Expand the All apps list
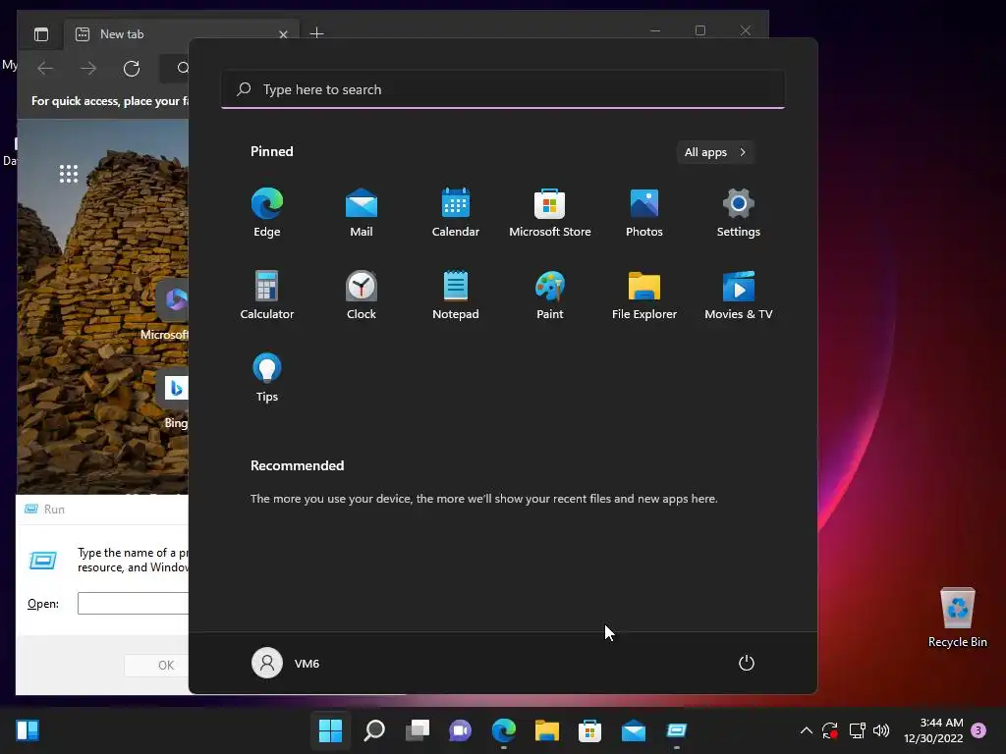 [x=715, y=152]
